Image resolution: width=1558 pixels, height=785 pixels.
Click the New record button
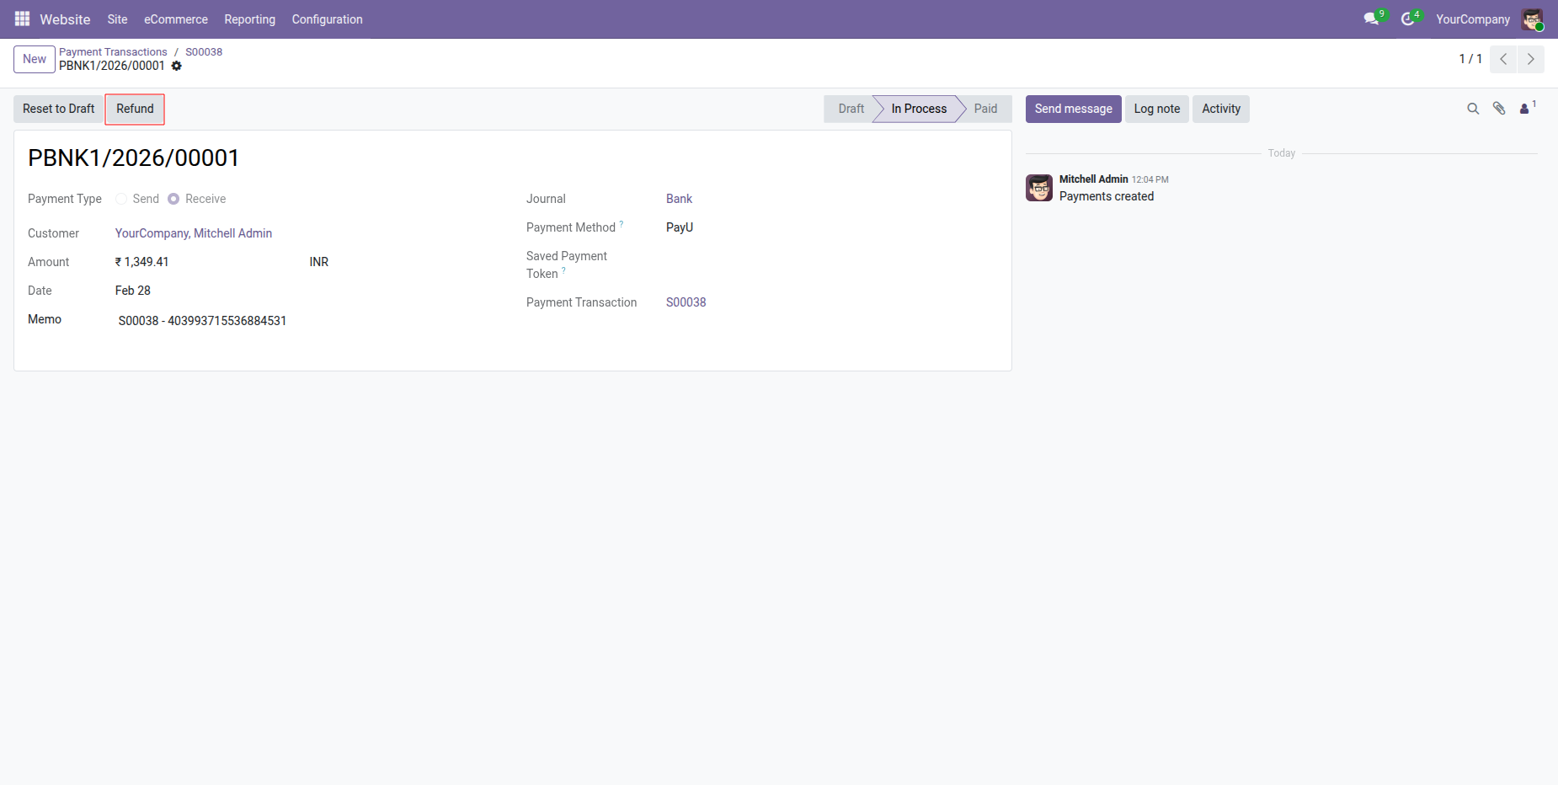(35, 59)
